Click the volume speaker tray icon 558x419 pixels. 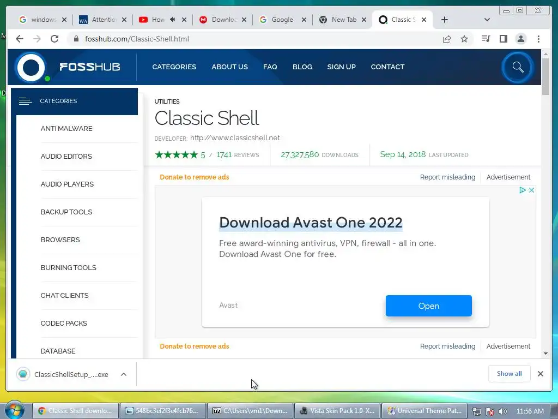coord(502,411)
